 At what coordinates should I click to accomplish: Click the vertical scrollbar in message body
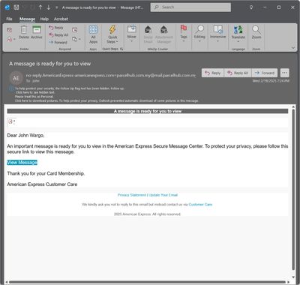293,190
